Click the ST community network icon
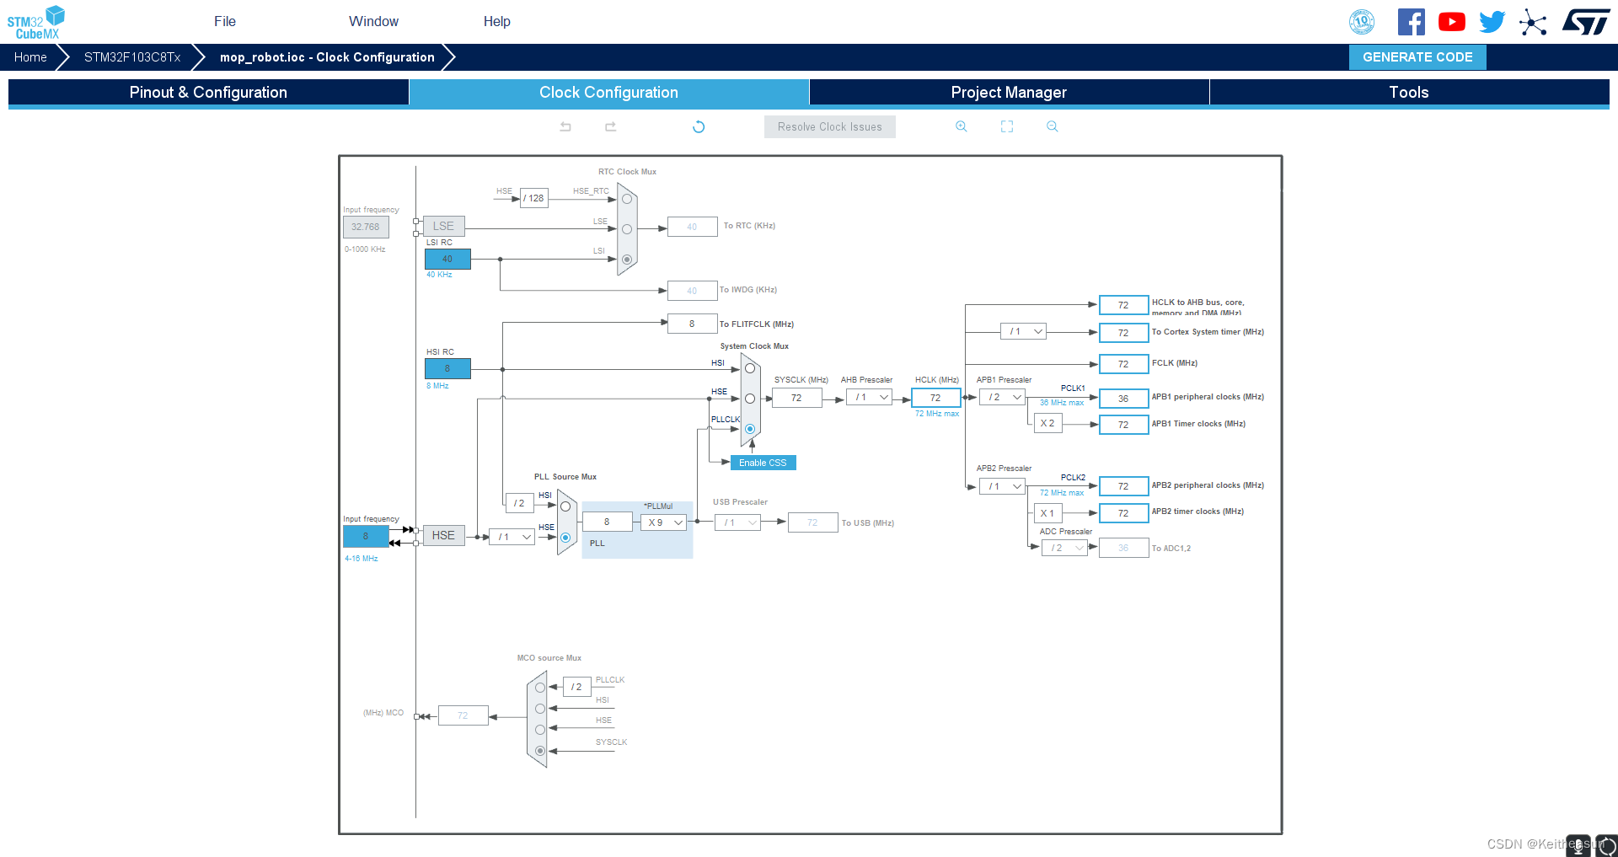Image resolution: width=1618 pixels, height=857 pixels. coord(1533,22)
